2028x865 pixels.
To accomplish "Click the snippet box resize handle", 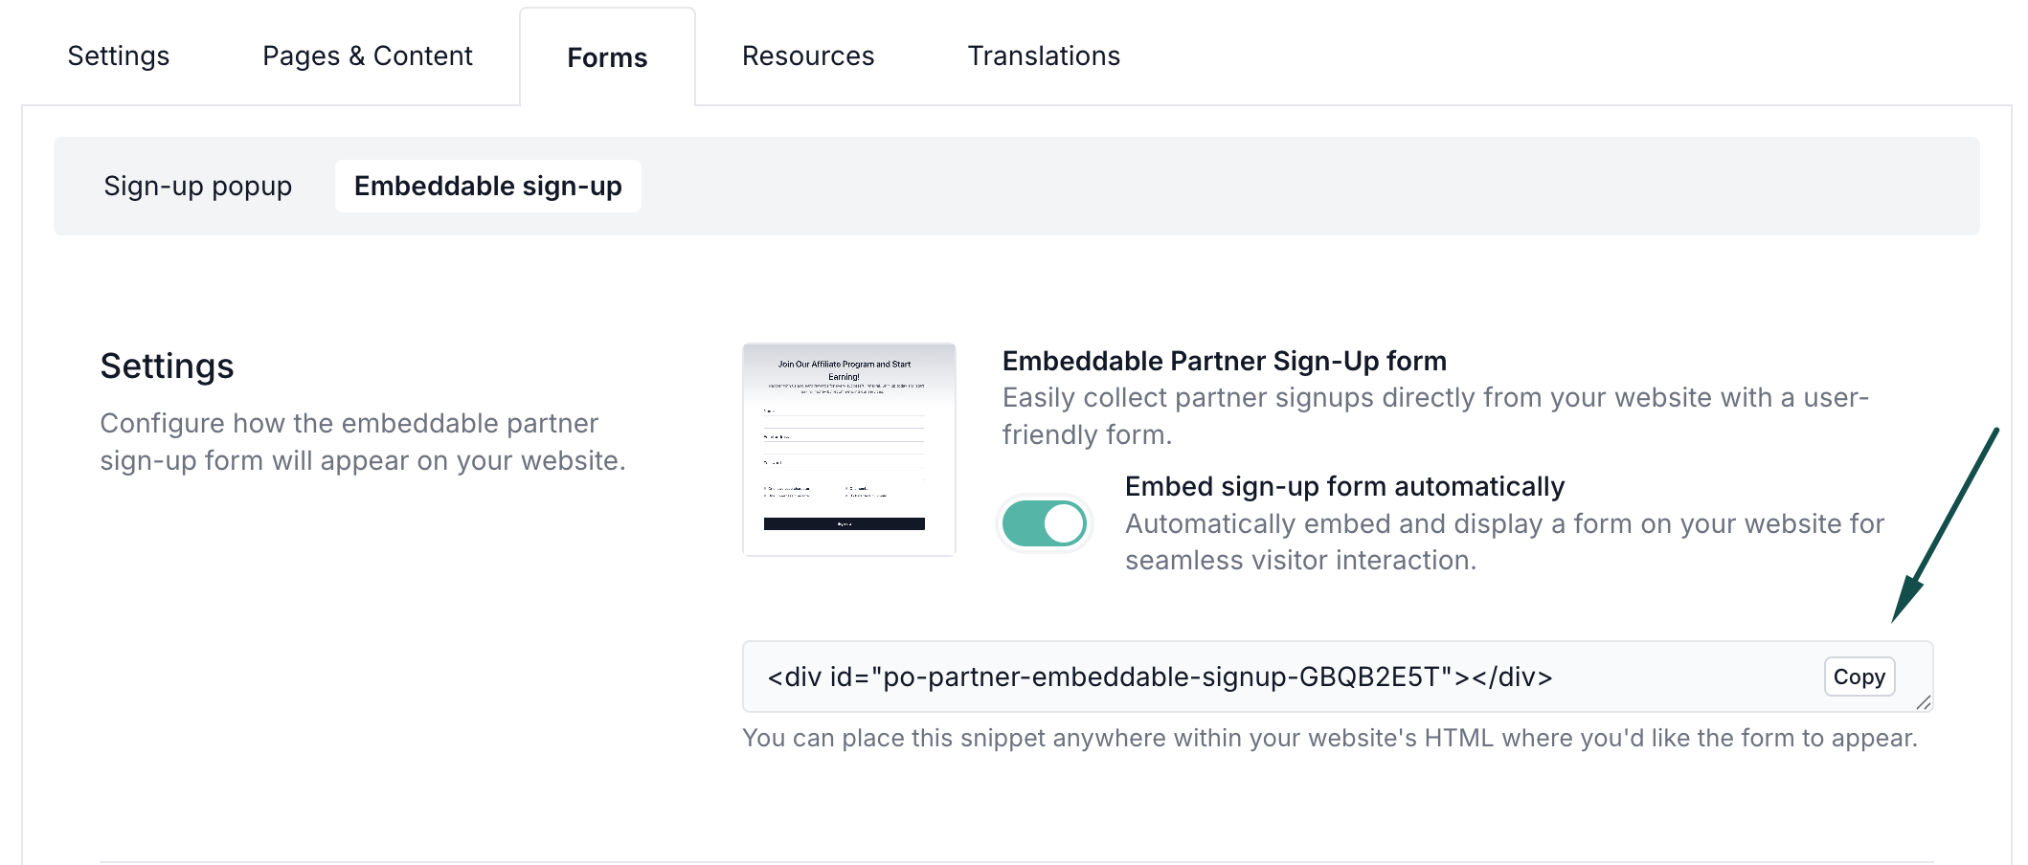I will [x=1923, y=702].
